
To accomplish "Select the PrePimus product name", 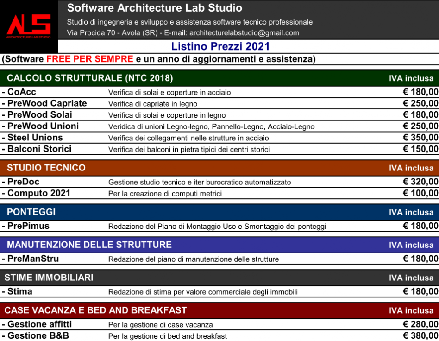I will [28, 226].
